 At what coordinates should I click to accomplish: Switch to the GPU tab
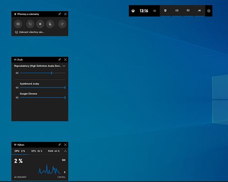point(37,151)
